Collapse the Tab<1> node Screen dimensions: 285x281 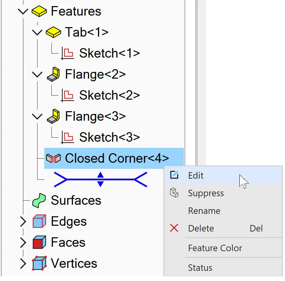point(37,33)
